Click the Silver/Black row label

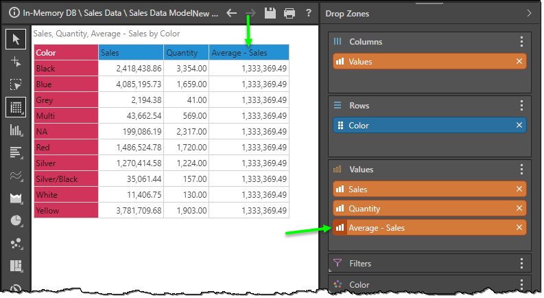coord(66,179)
